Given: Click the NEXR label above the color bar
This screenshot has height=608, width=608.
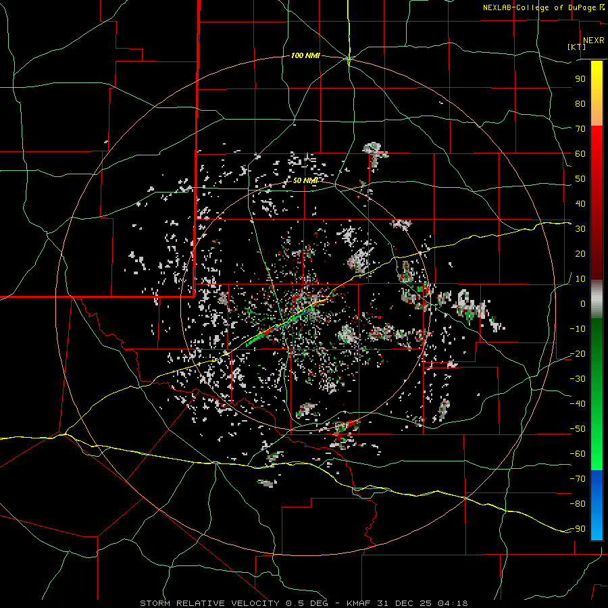Looking at the screenshot, I should 594,41.
